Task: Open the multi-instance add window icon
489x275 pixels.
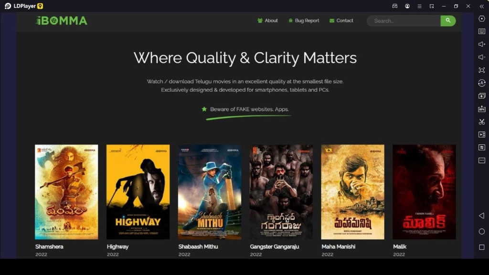Action: coord(482,95)
